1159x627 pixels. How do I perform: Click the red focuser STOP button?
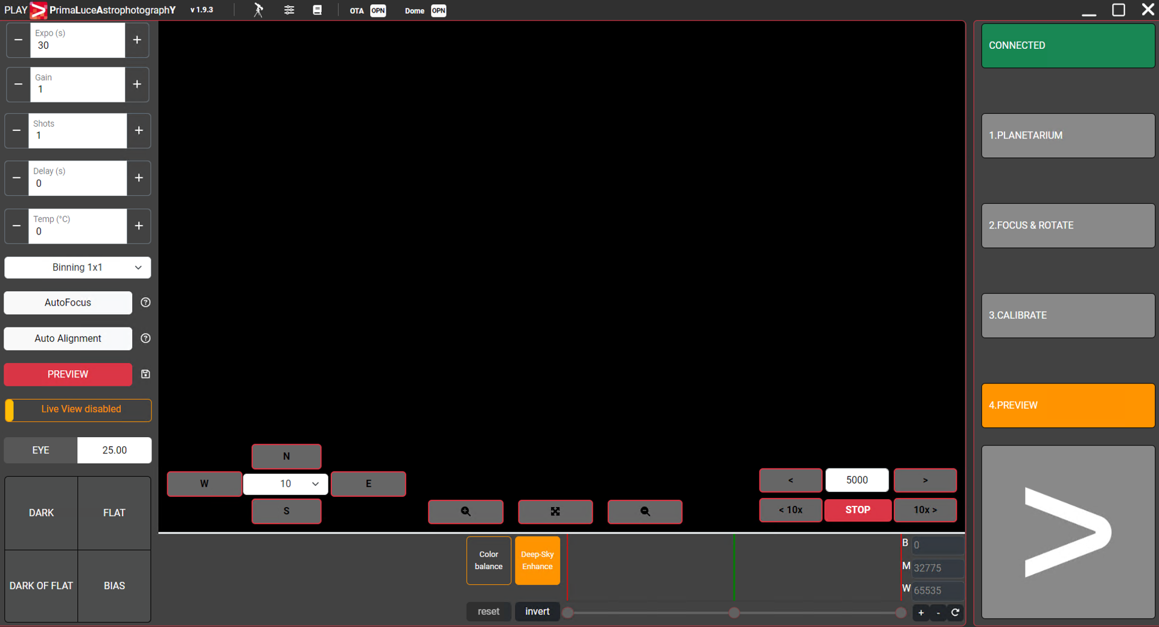point(858,510)
